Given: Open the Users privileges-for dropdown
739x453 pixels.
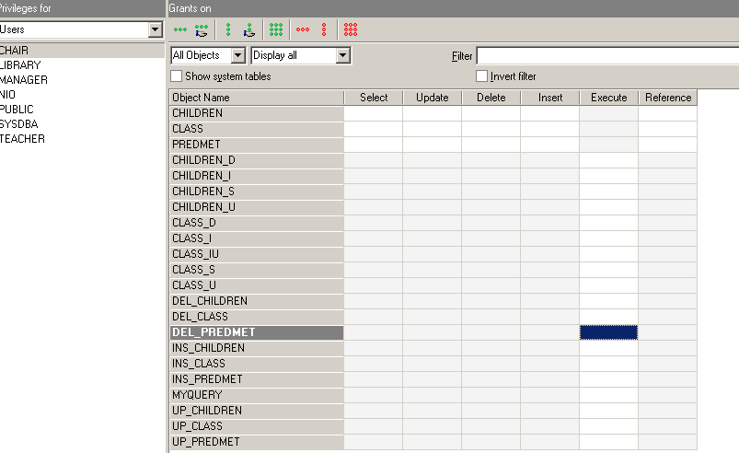Looking at the screenshot, I should tap(155, 29).
